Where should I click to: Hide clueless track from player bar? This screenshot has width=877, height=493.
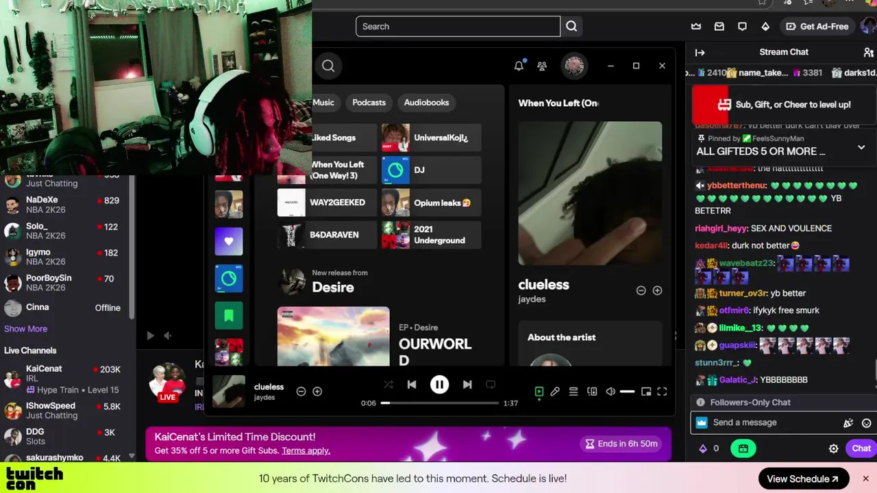click(301, 392)
